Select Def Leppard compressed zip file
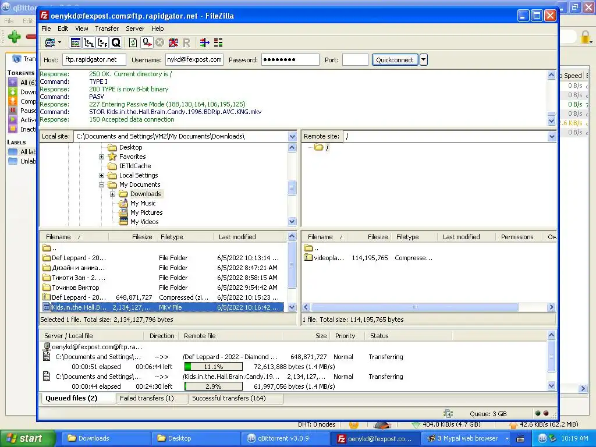 [162, 297]
